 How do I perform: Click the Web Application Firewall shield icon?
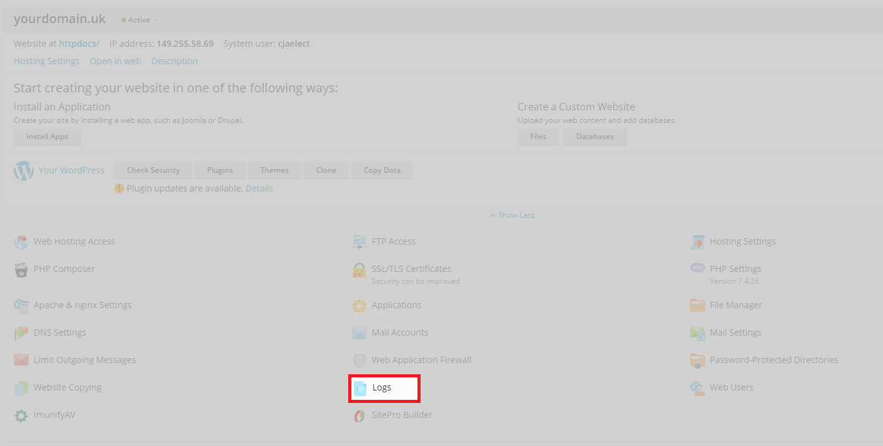click(x=359, y=361)
